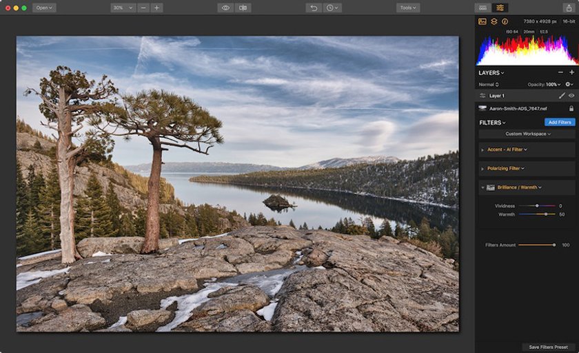Open the history clock dropdown

point(332,8)
